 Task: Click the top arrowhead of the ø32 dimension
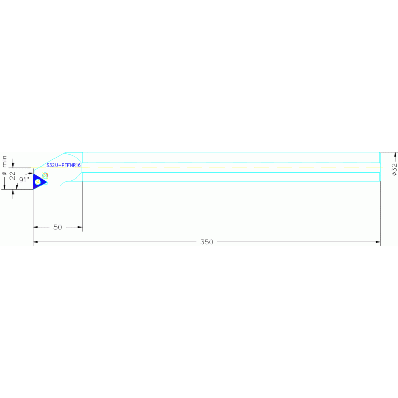point(394,155)
